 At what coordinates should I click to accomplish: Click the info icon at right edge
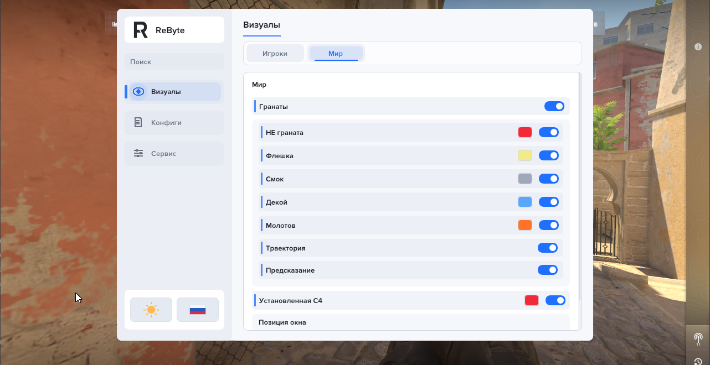tap(698, 47)
